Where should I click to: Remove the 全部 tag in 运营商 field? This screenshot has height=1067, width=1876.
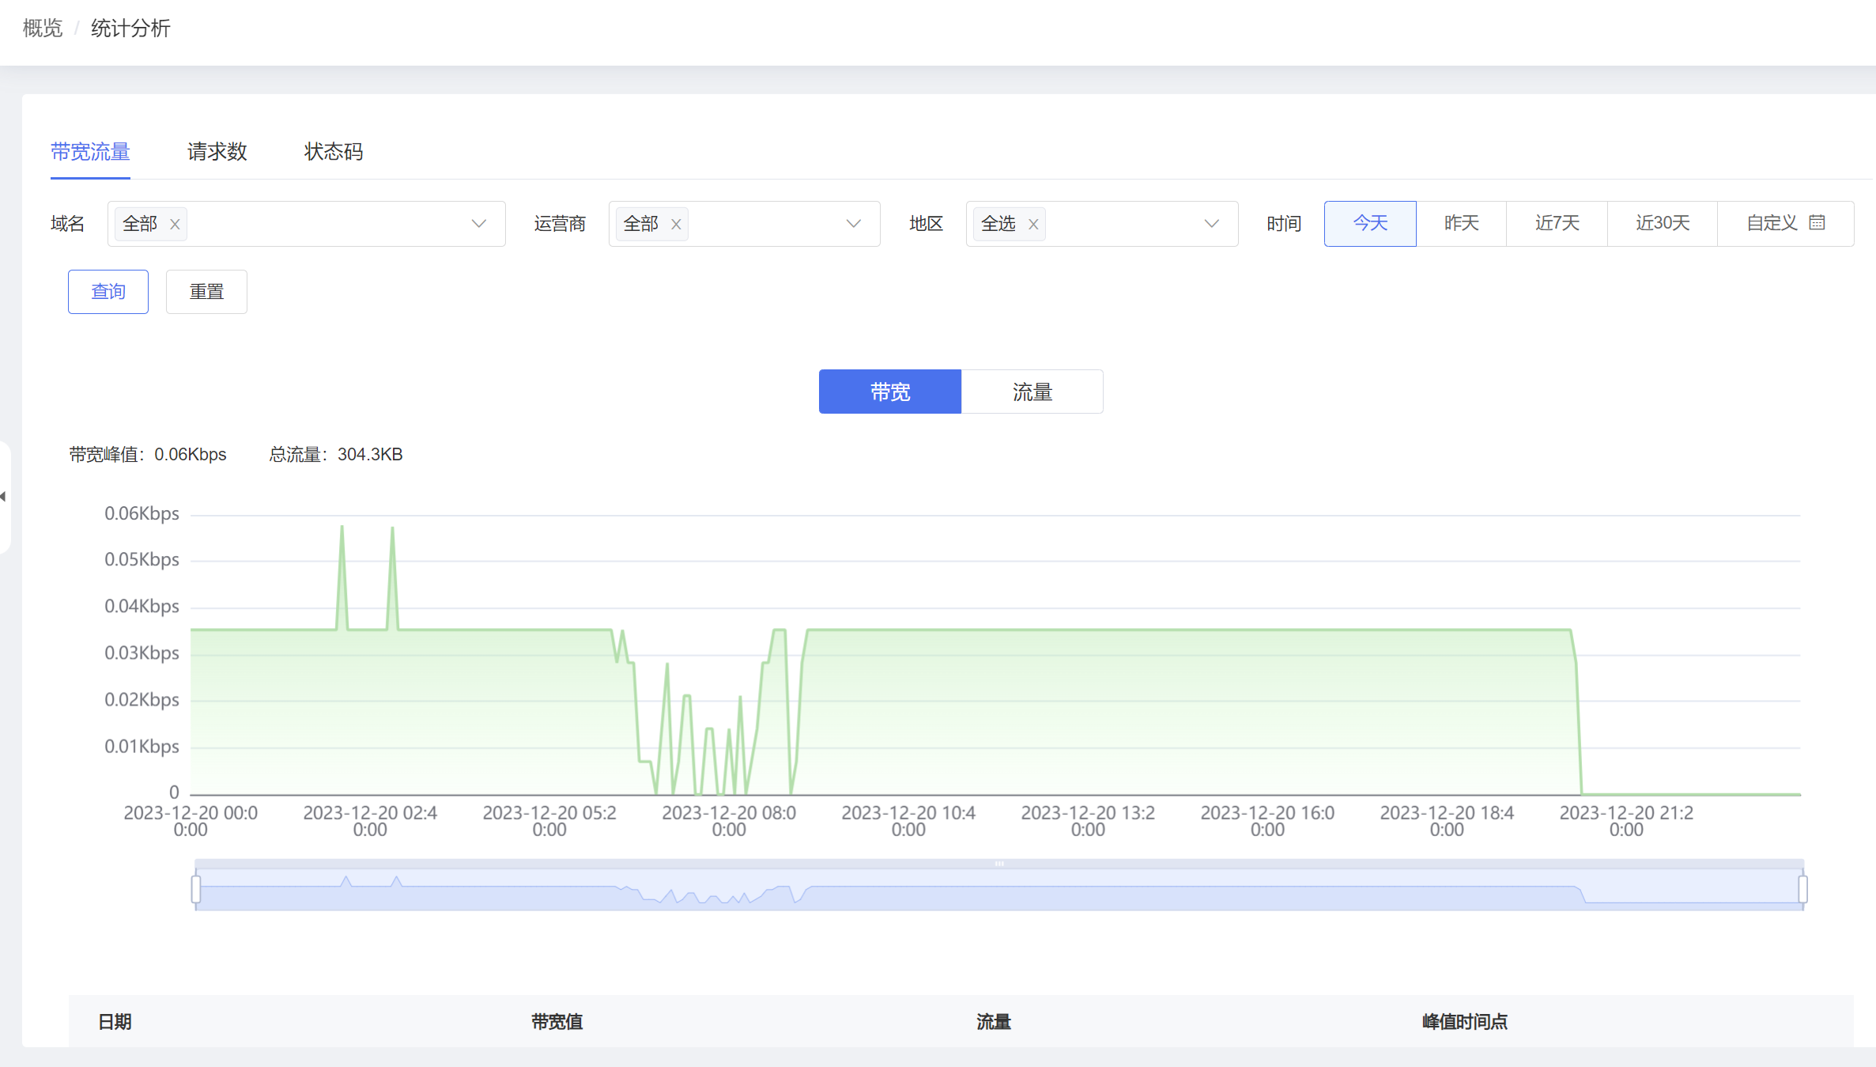pos(676,225)
